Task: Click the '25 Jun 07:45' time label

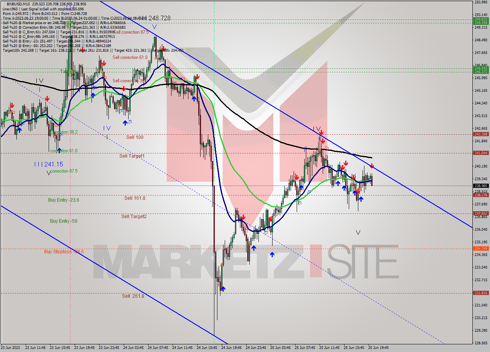Action: (x=305, y=348)
